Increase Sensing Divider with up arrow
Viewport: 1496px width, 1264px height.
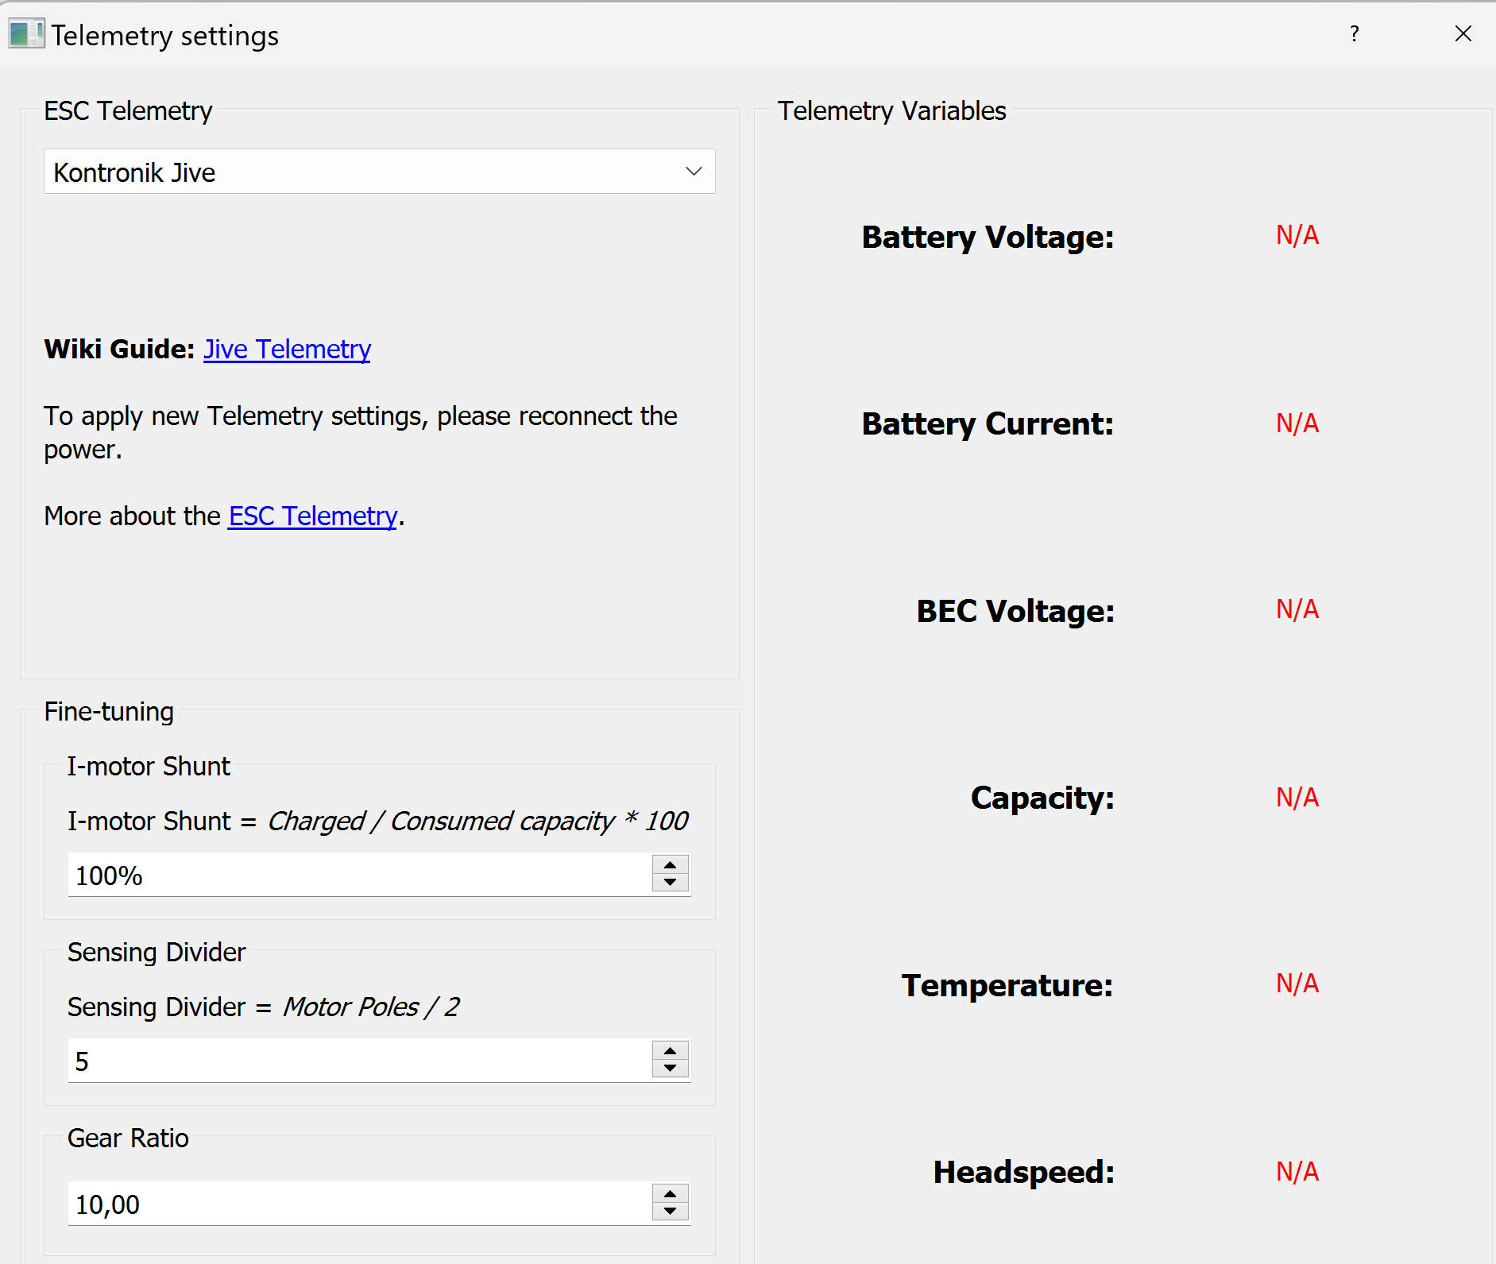pos(671,1051)
